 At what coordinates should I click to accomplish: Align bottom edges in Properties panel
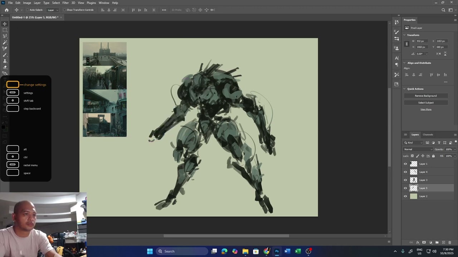(445, 75)
